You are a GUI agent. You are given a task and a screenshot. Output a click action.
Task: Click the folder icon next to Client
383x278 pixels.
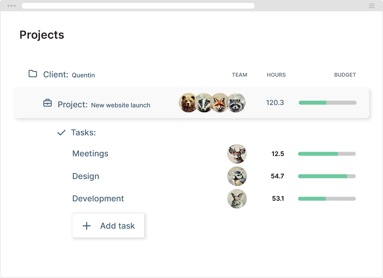(x=33, y=74)
